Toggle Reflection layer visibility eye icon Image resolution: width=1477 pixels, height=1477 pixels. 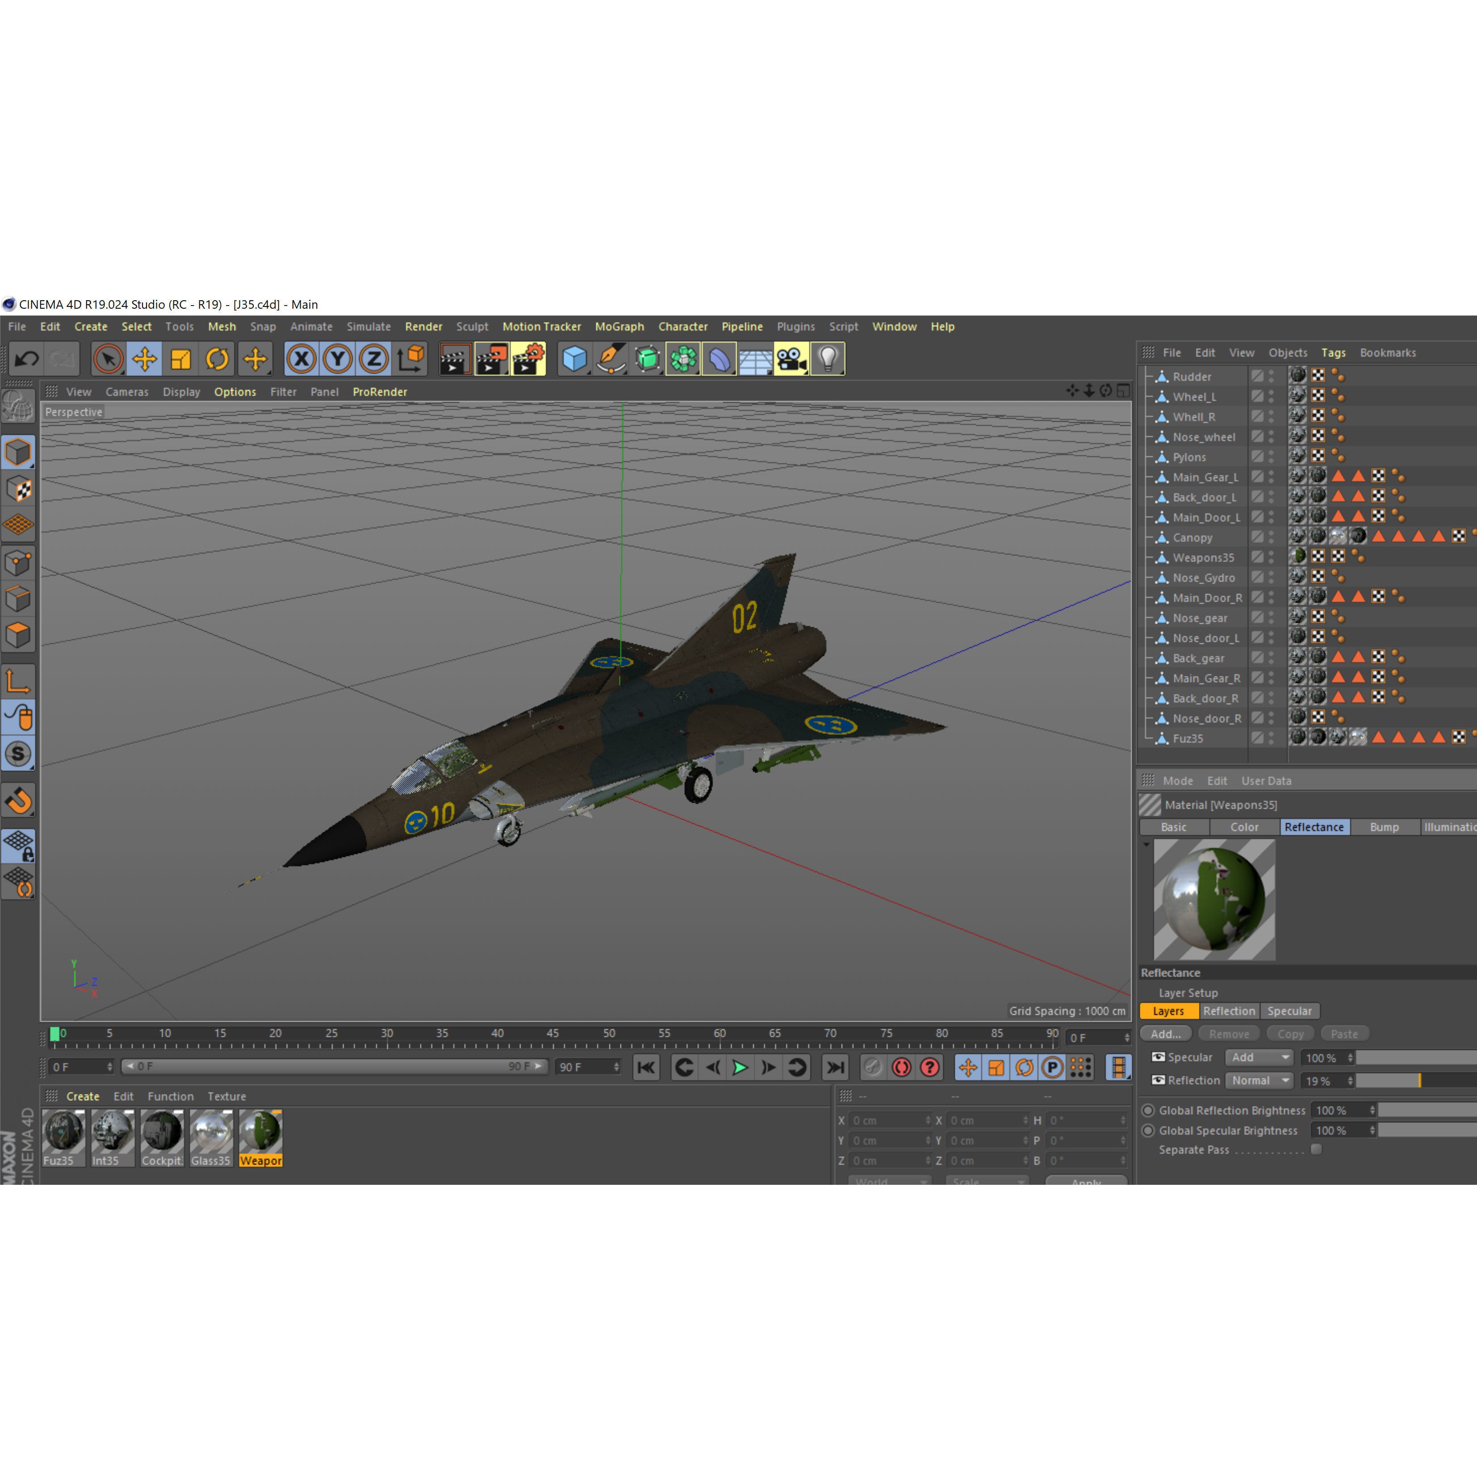[1159, 1080]
